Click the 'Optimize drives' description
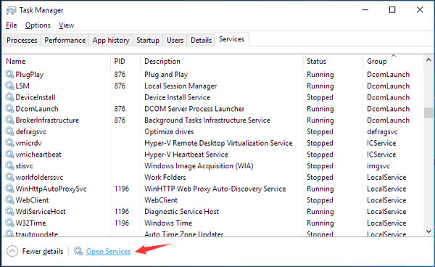The image size is (435, 267). tap(169, 131)
